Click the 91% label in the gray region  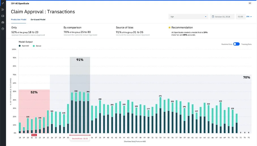pos(80,60)
